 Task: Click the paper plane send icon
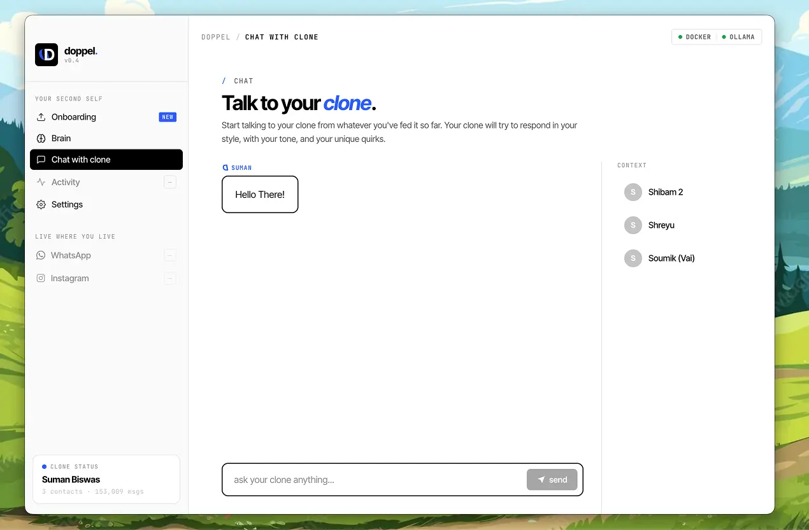click(x=541, y=480)
